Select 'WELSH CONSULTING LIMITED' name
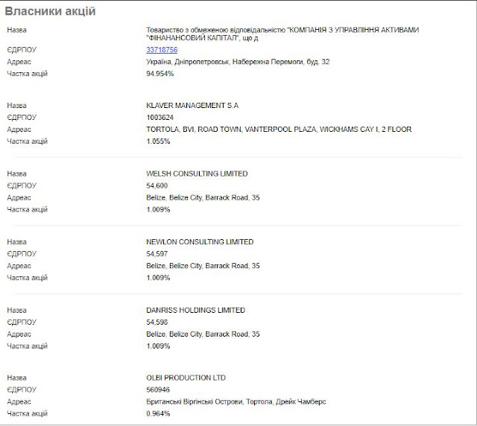 click(x=197, y=174)
